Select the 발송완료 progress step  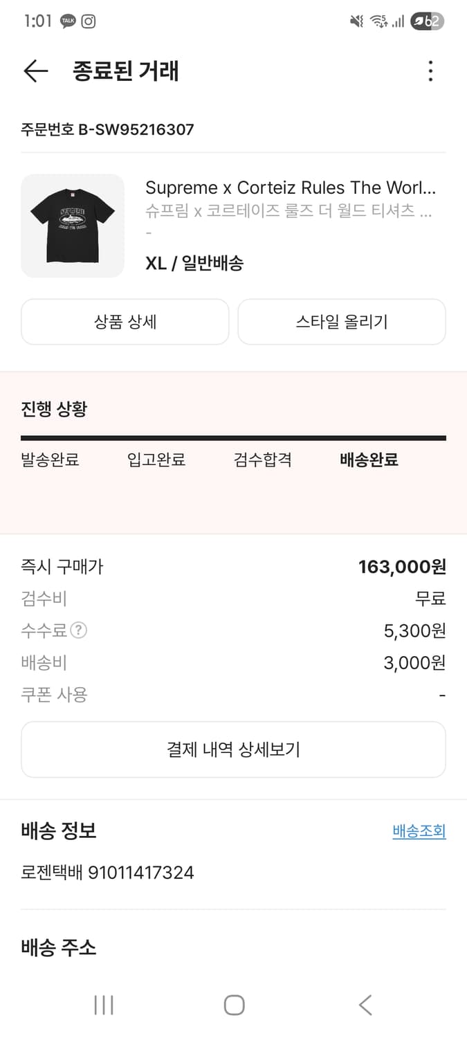click(50, 459)
